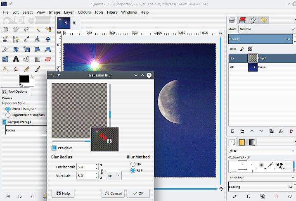Switch to the Channels tab
The width and height of the screenshot is (296, 201).
coord(242,20)
